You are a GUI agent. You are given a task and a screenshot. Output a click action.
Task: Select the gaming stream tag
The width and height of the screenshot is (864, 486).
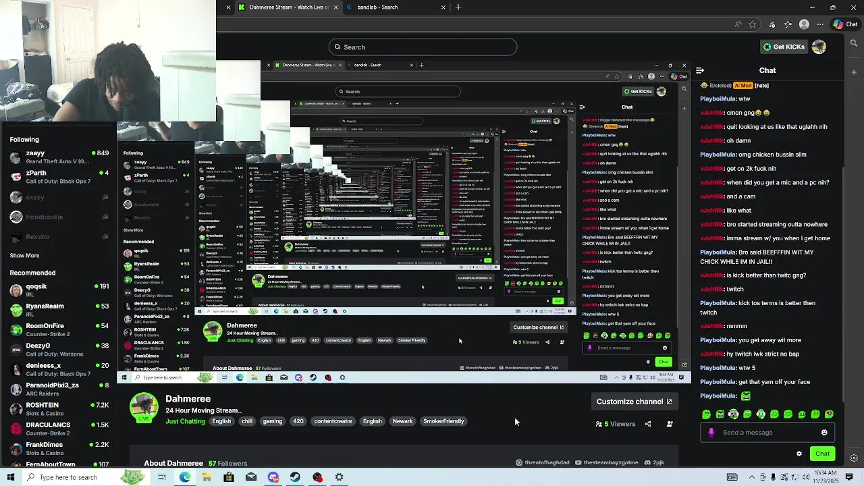(x=273, y=421)
